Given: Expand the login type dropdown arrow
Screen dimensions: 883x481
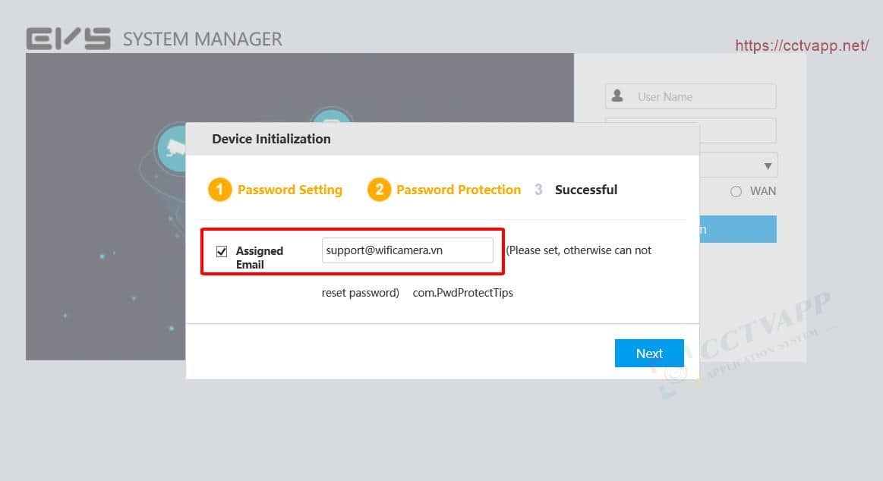Looking at the screenshot, I should pos(768,165).
